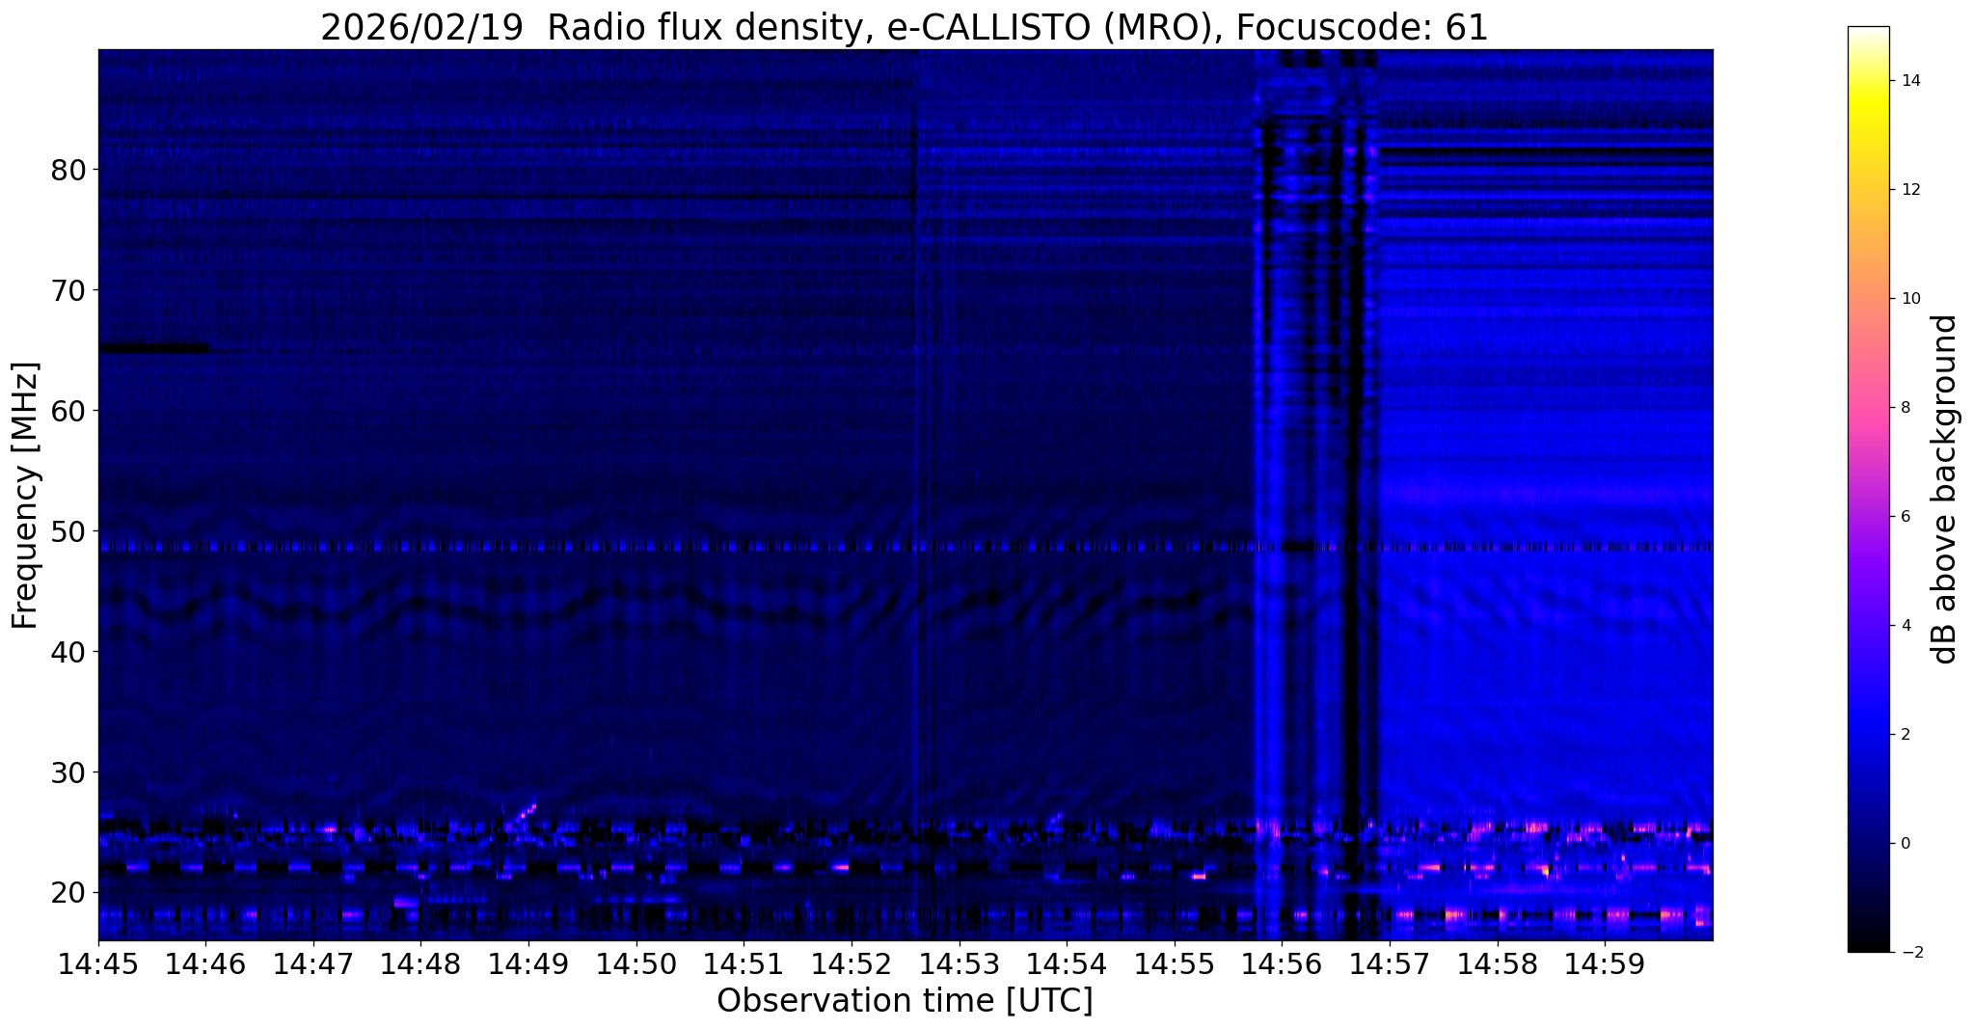Click the 'Frequency [MHz]' axis label
1974x1029 pixels.
pos(26,496)
